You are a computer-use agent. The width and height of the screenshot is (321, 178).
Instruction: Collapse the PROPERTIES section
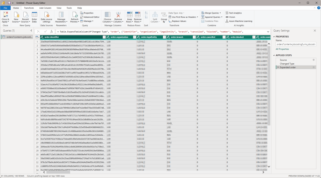[x=274, y=37]
